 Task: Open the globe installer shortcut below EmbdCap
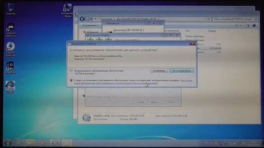pos(10,87)
